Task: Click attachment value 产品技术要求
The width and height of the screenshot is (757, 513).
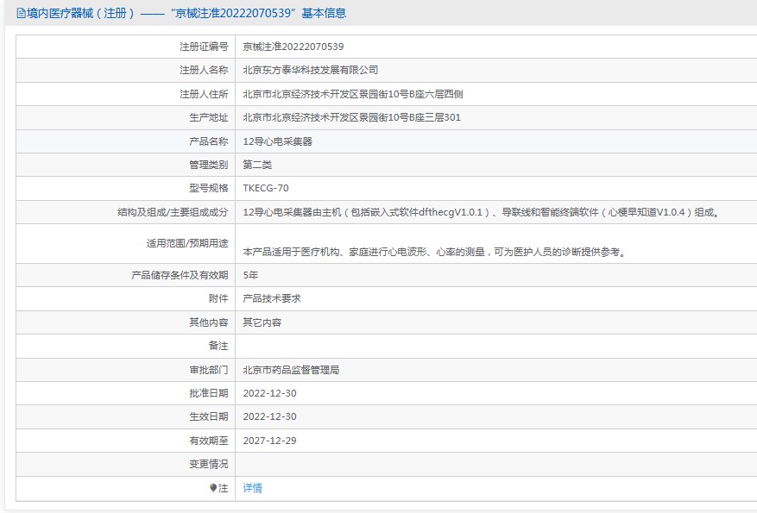Action: click(272, 298)
